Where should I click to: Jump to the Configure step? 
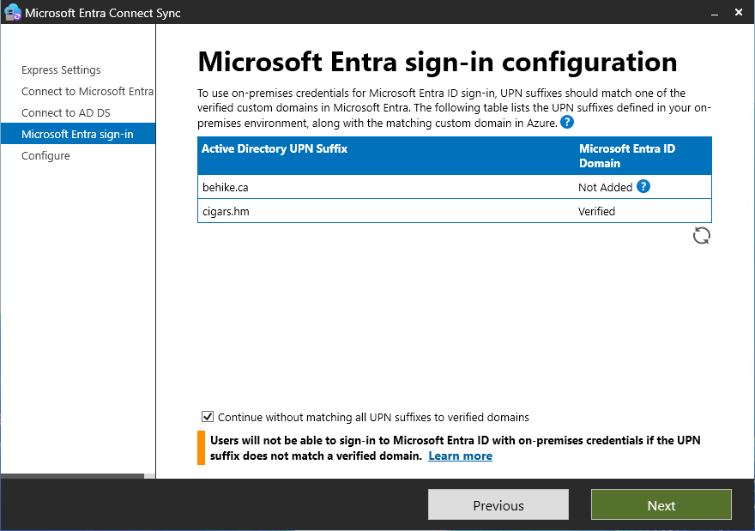pos(45,156)
